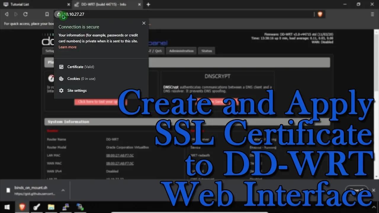379x213 pixels.
Task: Open Site settings from the security popup
Action: 77,90
